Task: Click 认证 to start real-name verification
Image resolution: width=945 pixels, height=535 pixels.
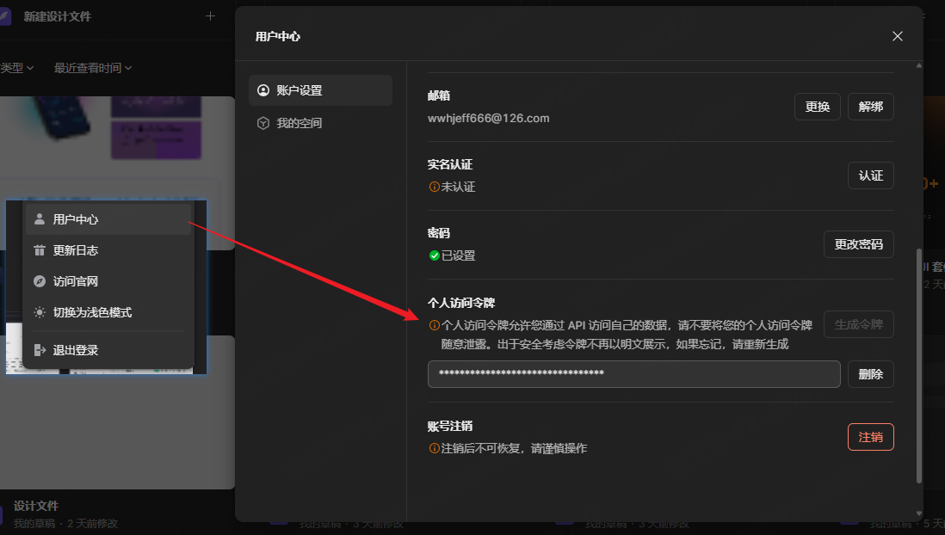Action: tap(870, 175)
